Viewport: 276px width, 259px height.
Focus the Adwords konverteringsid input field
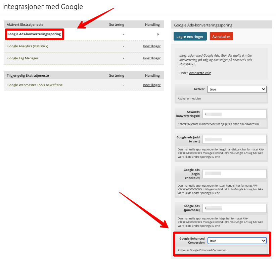234,114
